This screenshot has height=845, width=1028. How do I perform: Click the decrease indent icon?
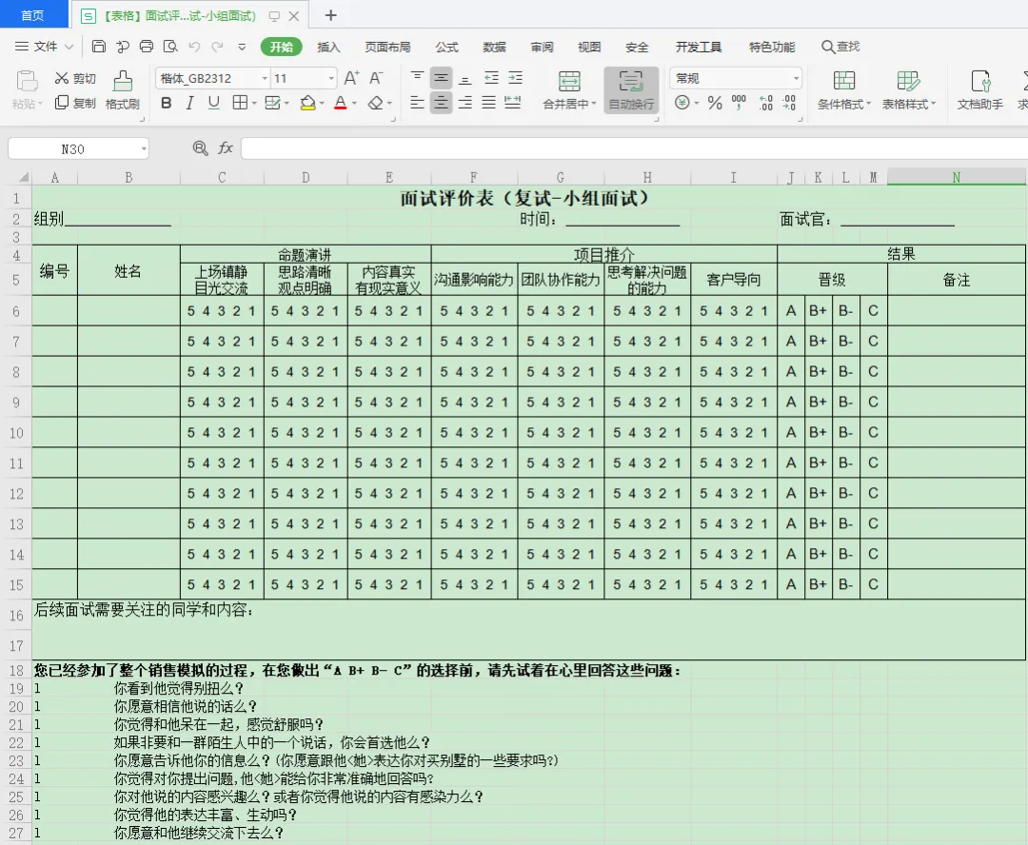[x=491, y=78]
